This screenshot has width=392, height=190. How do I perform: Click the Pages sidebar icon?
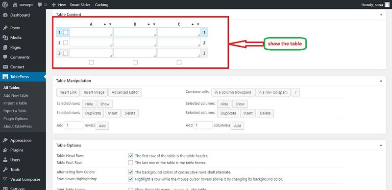click(x=5, y=47)
